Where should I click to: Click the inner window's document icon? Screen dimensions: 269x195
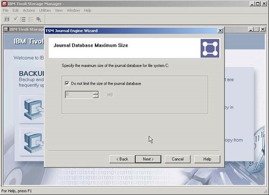pos(6,29)
